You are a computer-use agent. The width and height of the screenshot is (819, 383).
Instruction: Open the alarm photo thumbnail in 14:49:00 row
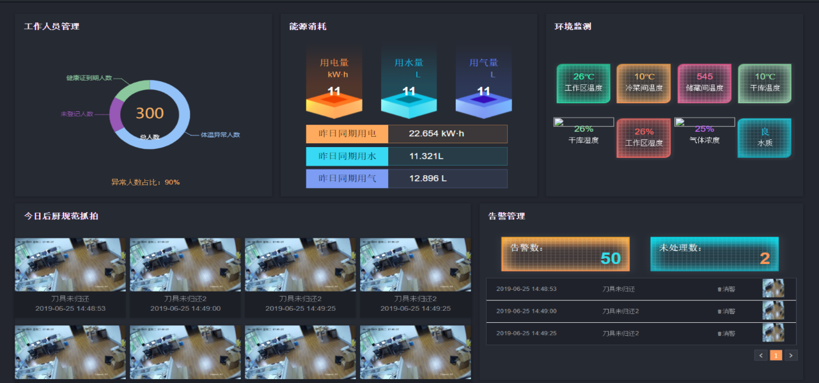coord(773,311)
